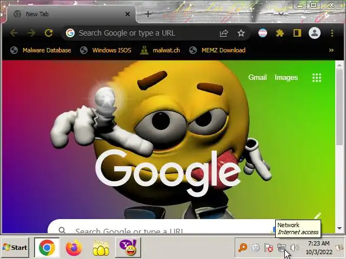Toggle the Chrome side panel

(x=297, y=33)
